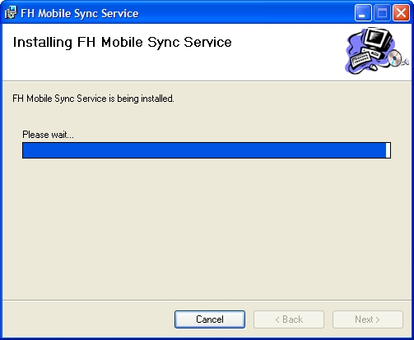
Task: Click the installer icon in the title bar
Action: (11, 12)
